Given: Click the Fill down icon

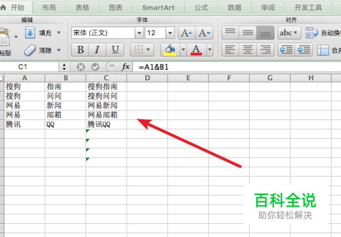Looking at the screenshot, I should point(30,33).
